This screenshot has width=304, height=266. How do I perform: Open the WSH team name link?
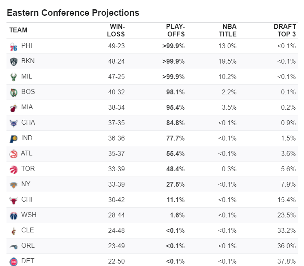(29, 215)
